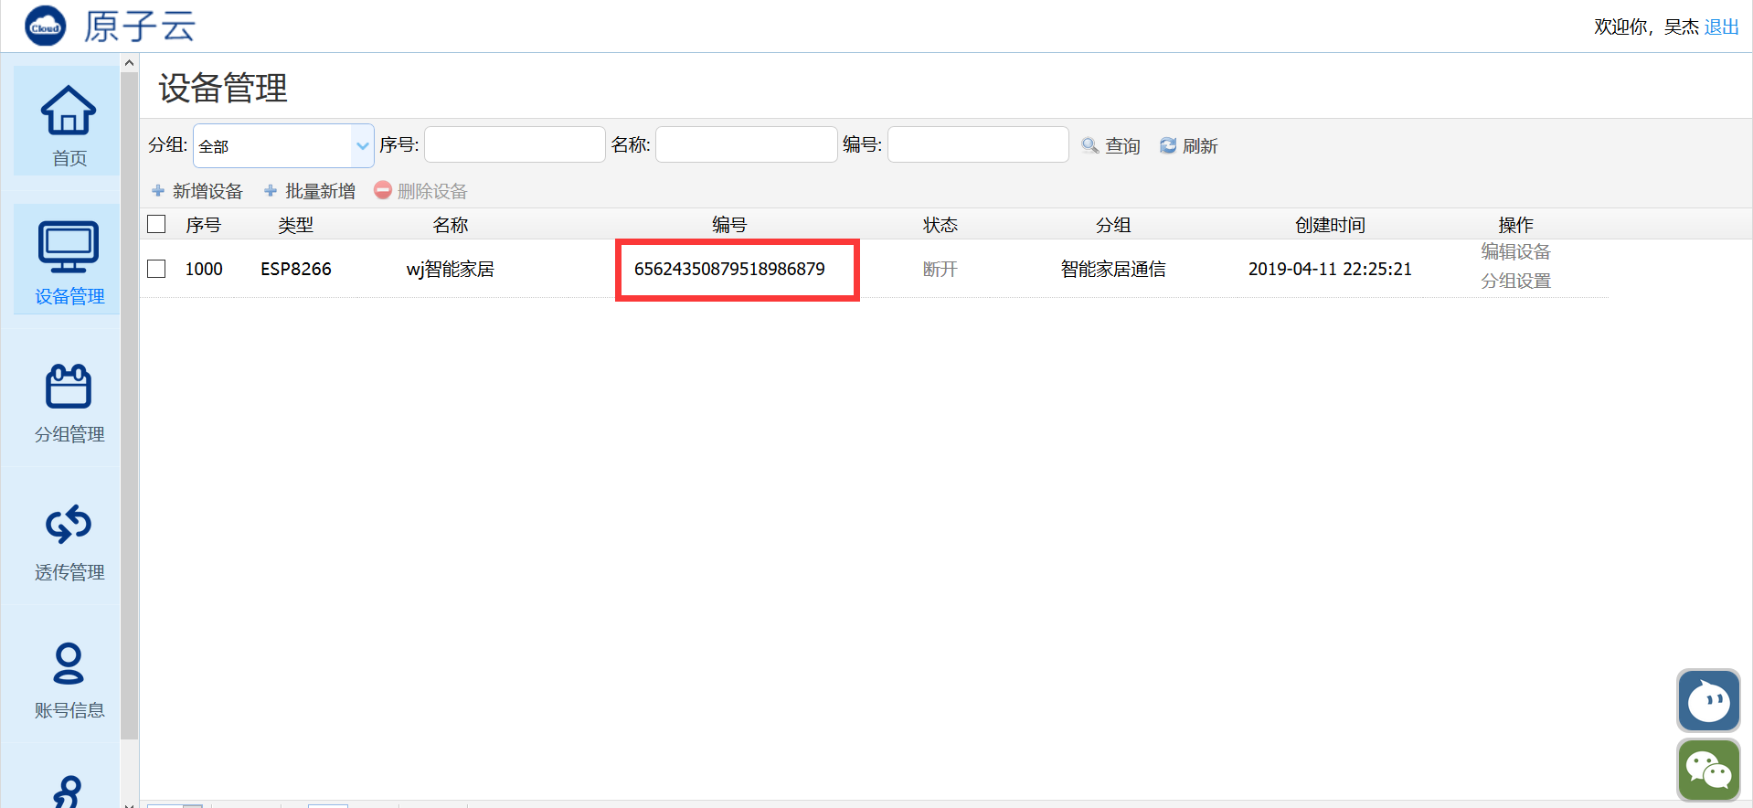
Task: Focus the 名称 search input field
Action: [x=747, y=144]
